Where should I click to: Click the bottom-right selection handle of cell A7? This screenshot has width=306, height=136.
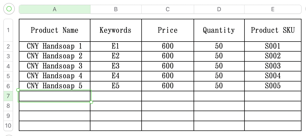coord(91,102)
